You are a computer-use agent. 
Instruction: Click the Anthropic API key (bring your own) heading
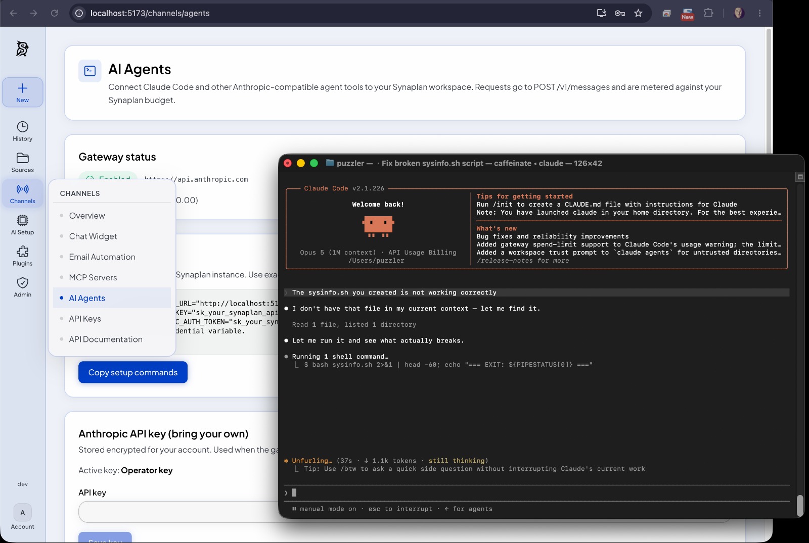(163, 434)
